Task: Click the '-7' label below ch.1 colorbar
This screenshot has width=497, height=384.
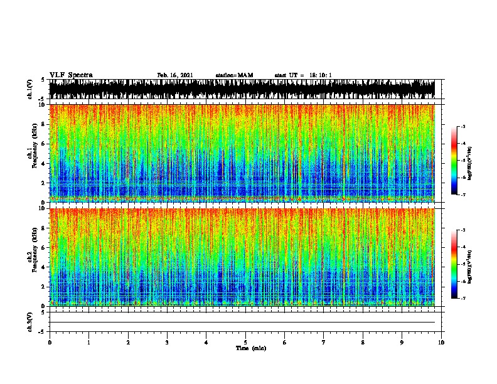Action: [462, 195]
